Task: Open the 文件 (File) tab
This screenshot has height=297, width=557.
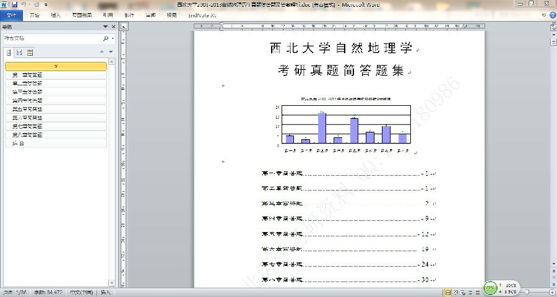Action: point(11,15)
